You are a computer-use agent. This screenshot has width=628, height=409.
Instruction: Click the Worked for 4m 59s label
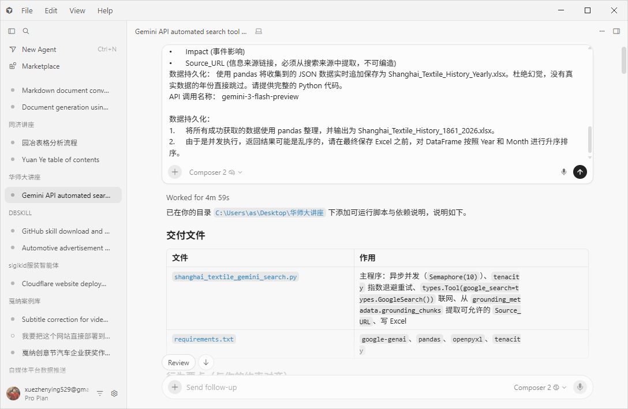coord(198,198)
